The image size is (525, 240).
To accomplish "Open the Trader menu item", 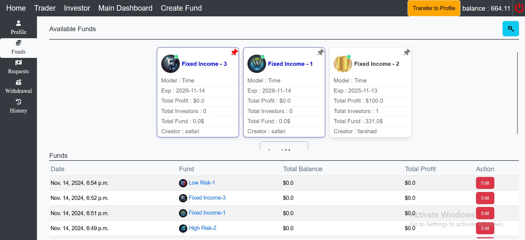I will [45, 8].
